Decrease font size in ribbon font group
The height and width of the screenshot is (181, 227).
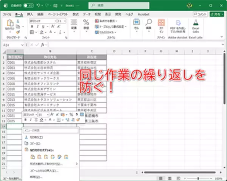(x=59, y=27)
